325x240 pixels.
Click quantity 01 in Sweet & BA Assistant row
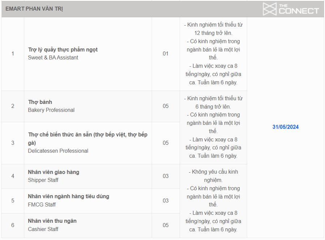click(x=165, y=54)
